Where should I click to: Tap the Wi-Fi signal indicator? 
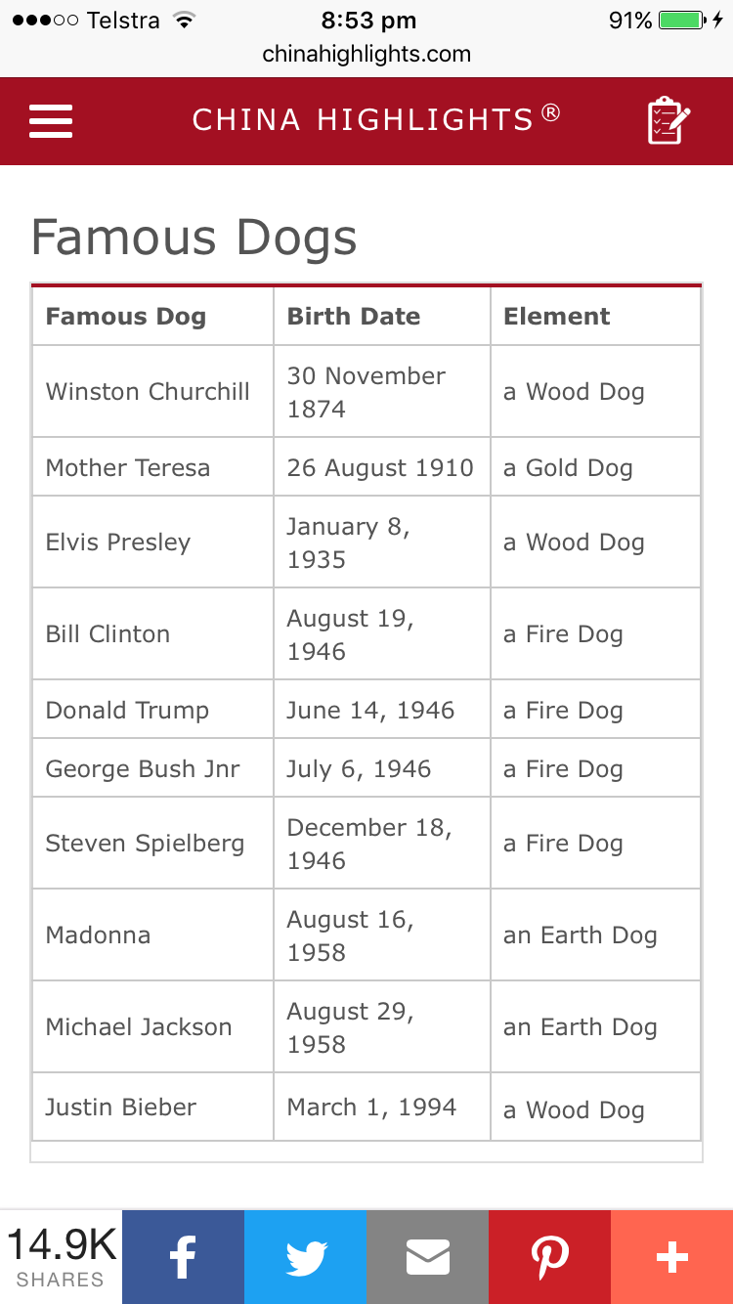pyautogui.click(x=182, y=21)
